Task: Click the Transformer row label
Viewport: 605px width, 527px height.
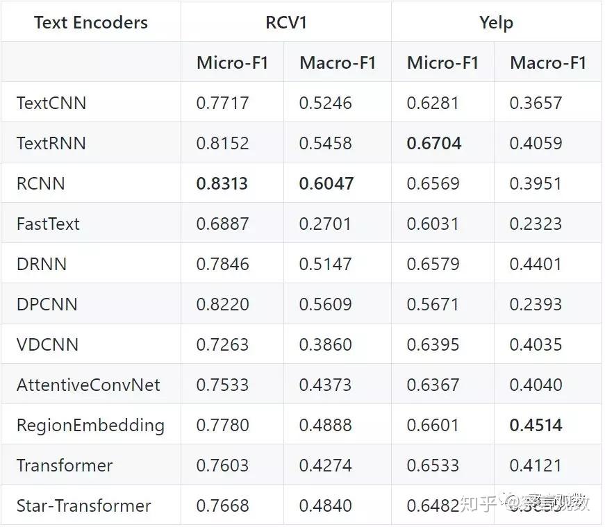Action: (65, 466)
